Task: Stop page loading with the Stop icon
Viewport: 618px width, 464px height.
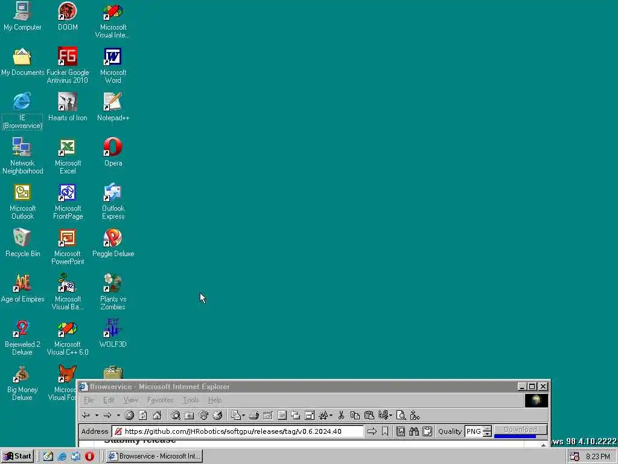Action: coord(129,415)
